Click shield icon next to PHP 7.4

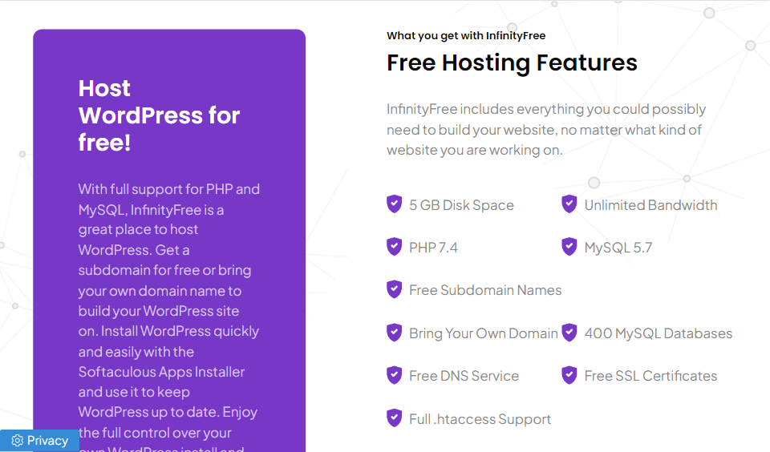[394, 247]
